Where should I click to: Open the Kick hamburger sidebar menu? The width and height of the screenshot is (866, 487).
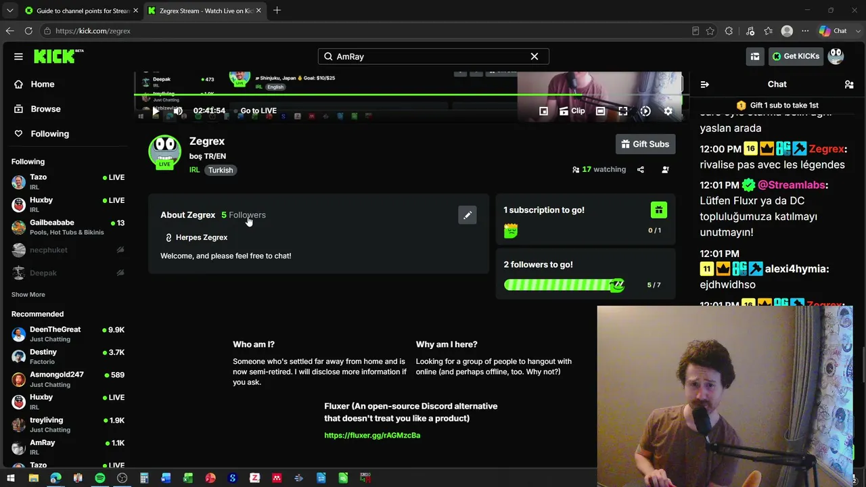click(18, 56)
